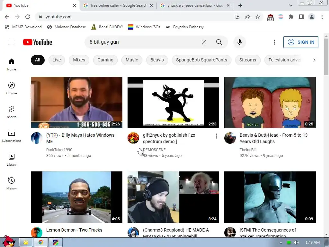Open a new browser tab
The image size is (329, 247).
240,5
